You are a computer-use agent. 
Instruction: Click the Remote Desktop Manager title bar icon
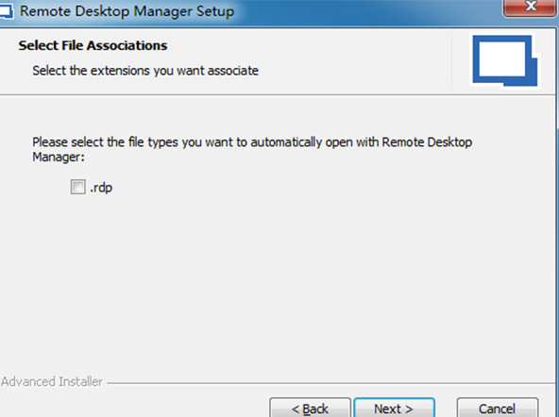coord(6,11)
